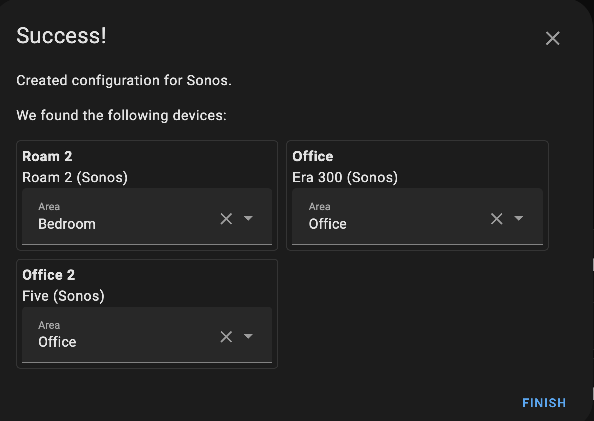The image size is (594, 421).
Task: Expand Area dropdown for Office 2 Five
Action: click(x=248, y=336)
